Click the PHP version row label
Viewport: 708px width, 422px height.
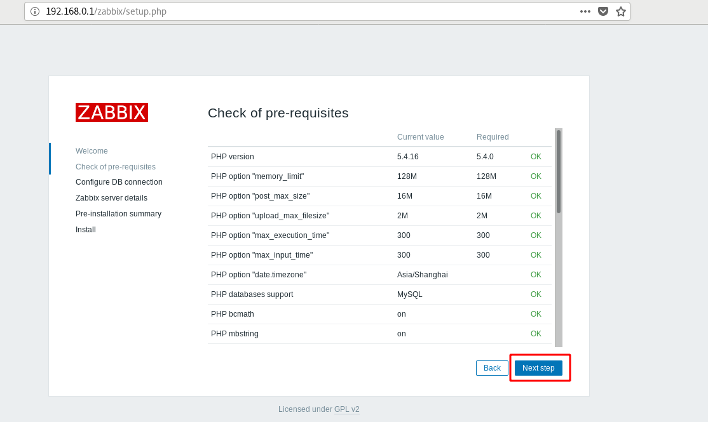pyautogui.click(x=233, y=157)
